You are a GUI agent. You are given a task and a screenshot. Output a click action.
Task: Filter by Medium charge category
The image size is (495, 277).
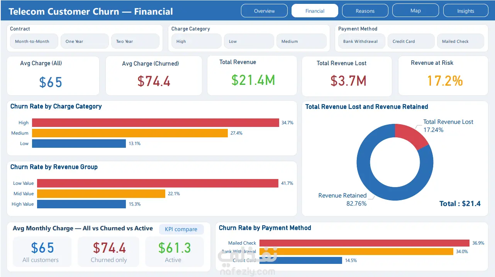click(x=302, y=41)
